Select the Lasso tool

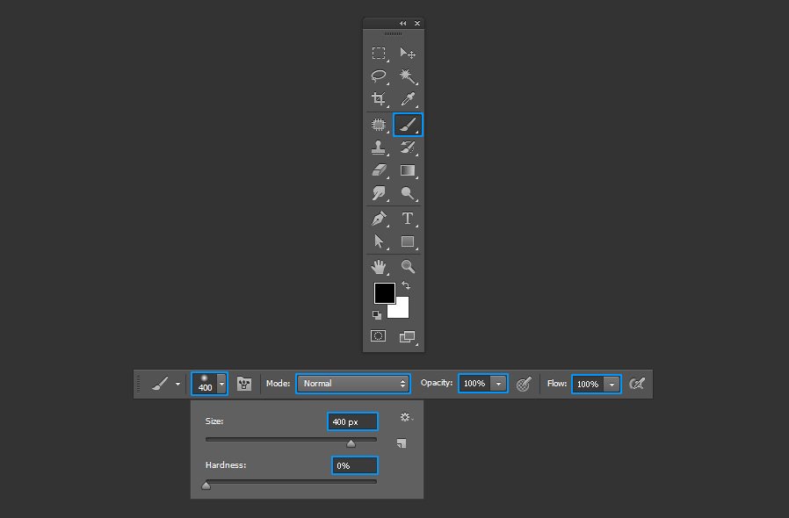click(379, 76)
